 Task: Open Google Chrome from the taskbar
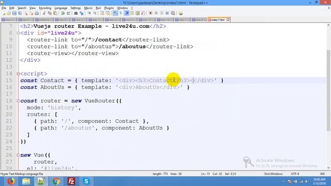tap(56, 181)
